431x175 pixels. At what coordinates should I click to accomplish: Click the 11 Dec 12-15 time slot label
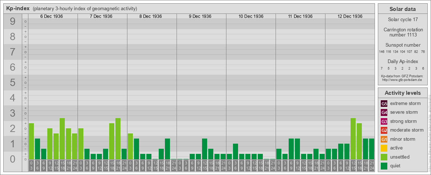coord(304,166)
